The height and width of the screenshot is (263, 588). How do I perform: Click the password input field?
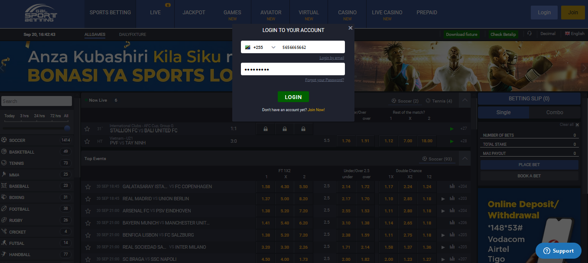(x=293, y=69)
